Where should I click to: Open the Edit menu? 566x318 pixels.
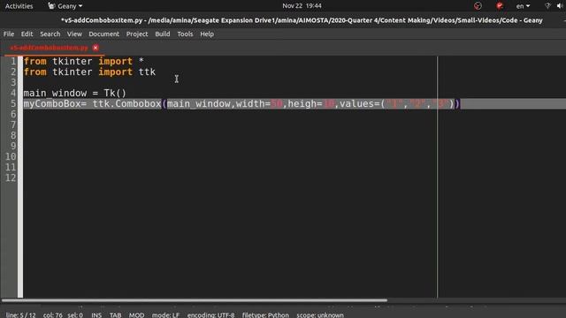(27, 34)
